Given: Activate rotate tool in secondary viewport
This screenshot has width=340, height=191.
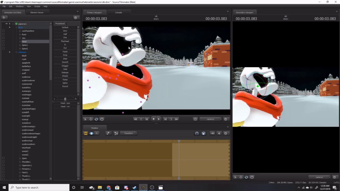Looking at the screenshot, I should (246, 177).
